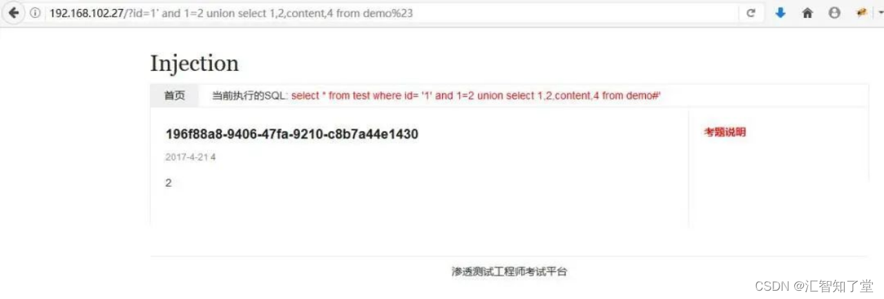Click the 渗透测试工程师考试平台 footer text
This screenshot has height=299, width=884.
click(510, 271)
